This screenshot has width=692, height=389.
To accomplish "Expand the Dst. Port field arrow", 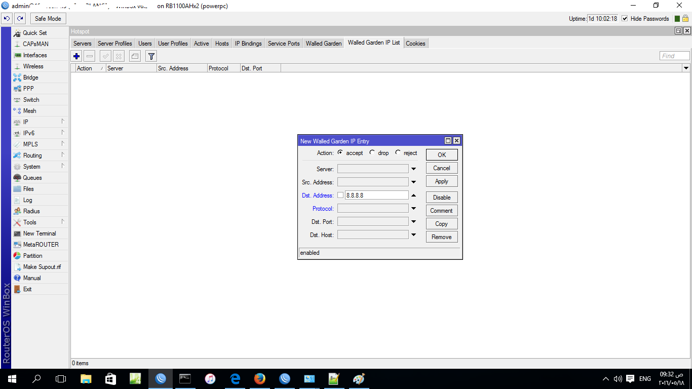I will pyautogui.click(x=413, y=222).
